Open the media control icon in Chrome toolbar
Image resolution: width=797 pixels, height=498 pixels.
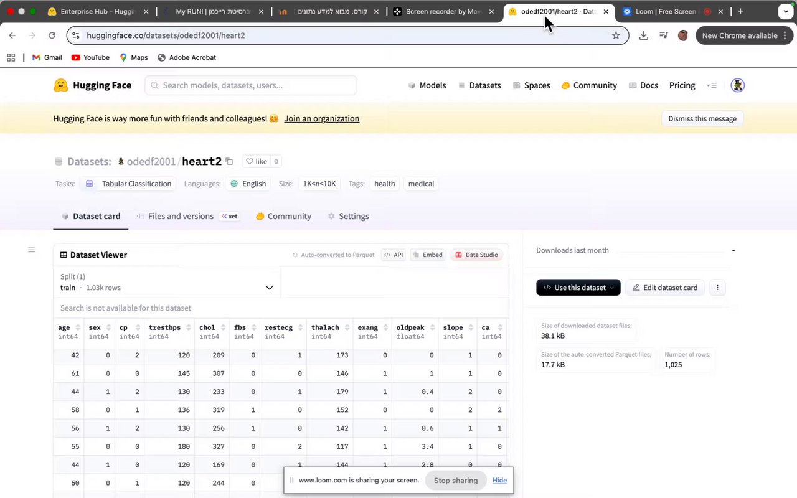click(x=664, y=35)
